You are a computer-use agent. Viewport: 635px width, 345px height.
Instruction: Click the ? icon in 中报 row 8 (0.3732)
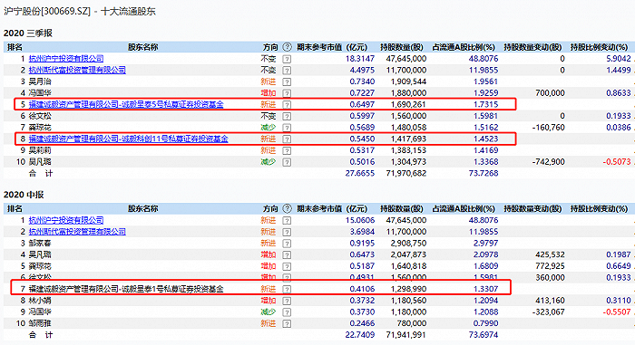(x=287, y=301)
